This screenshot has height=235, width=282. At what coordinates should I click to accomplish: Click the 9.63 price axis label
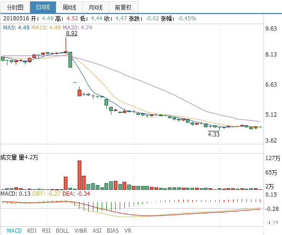click(x=271, y=28)
